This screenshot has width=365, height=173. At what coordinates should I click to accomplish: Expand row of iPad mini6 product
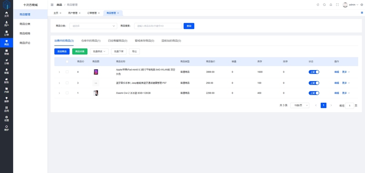[x=59, y=72]
